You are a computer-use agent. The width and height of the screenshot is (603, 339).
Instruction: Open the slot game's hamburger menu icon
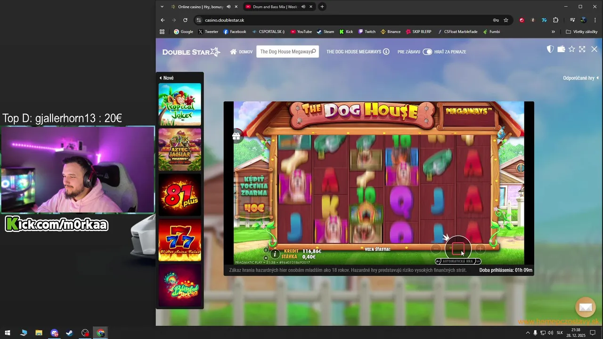[266, 250]
